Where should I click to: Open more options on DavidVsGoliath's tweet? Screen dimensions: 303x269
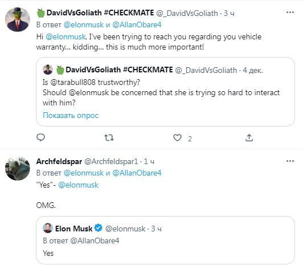(290, 13)
